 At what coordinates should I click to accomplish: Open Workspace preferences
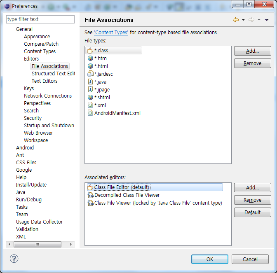36,140
